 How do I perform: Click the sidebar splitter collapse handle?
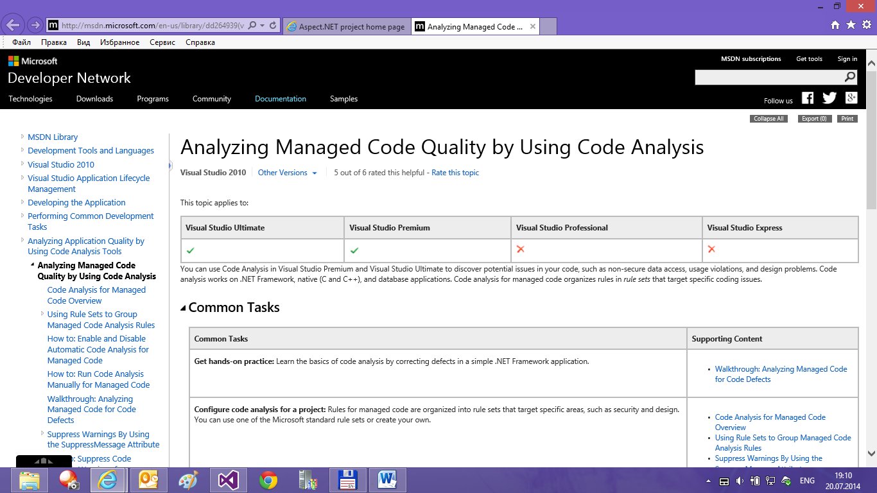[170, 165]
